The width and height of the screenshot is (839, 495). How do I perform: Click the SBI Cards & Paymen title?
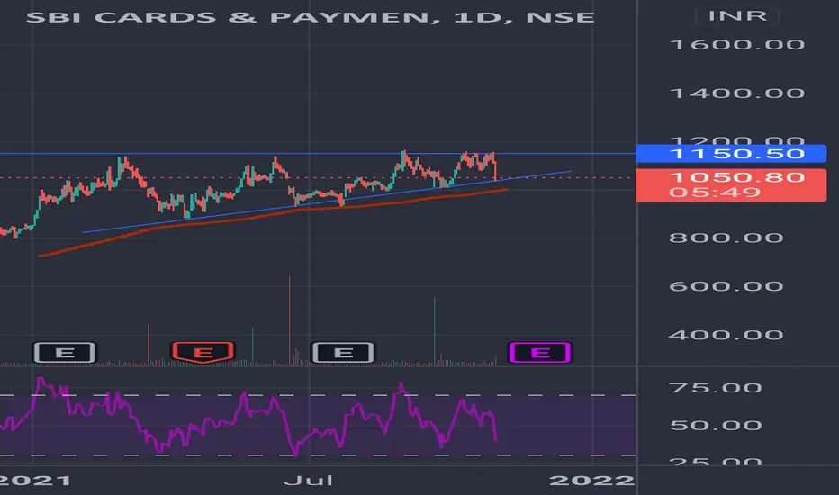[311, 17]
